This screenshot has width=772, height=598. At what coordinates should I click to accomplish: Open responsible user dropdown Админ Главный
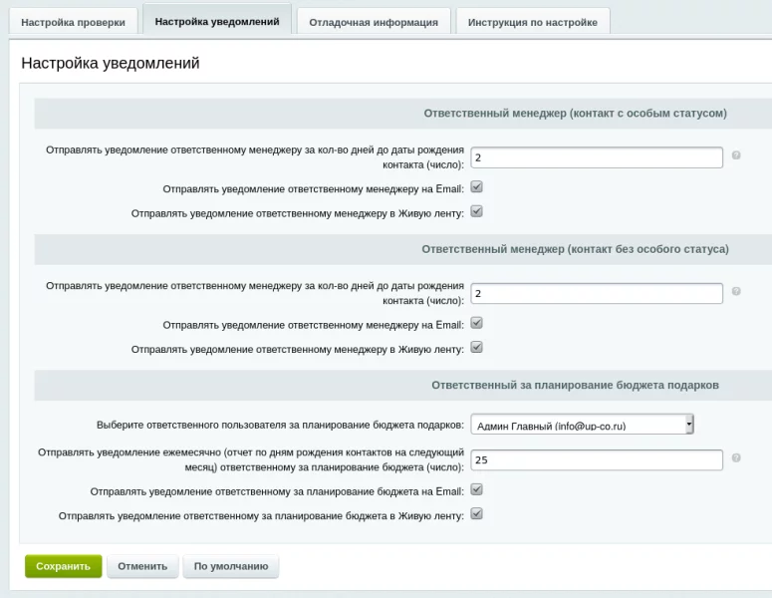(x=582, y=426)
